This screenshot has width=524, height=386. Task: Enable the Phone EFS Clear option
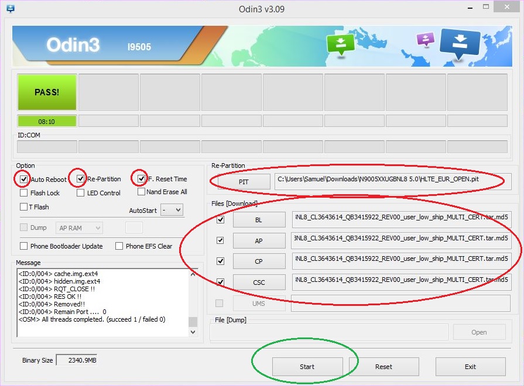119,246
